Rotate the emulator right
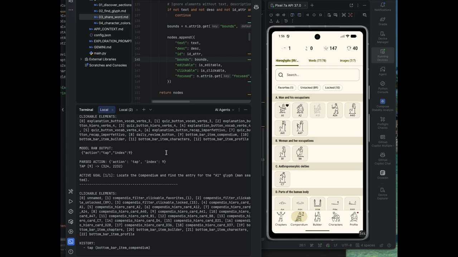458x257 pixels. tap(299, 15)
